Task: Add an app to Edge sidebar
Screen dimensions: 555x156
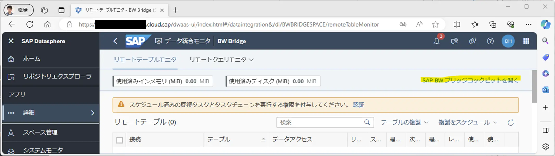Action: [545, 107]
